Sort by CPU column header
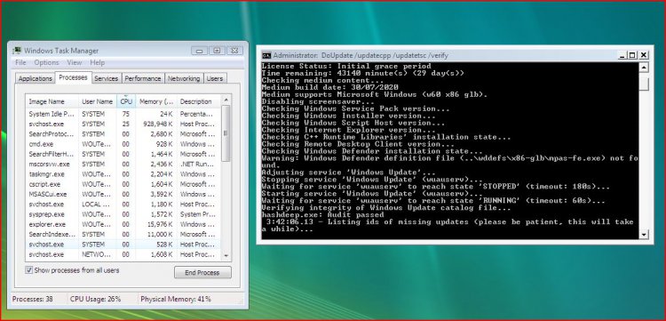The image size is (666, 321). tap(126, 101)
